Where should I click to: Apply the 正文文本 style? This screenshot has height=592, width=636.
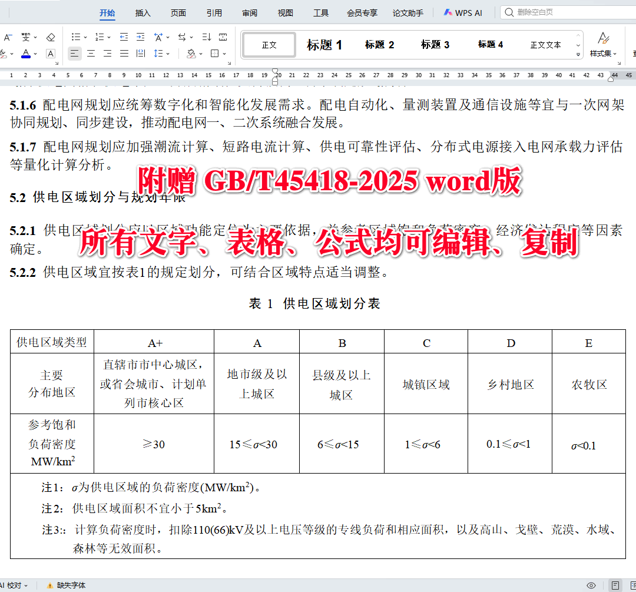click(545, 45)
